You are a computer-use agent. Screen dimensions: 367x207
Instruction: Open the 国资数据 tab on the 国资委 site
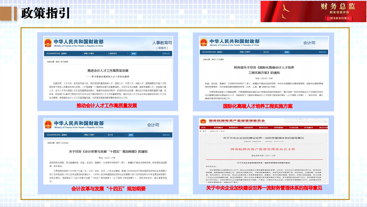point(278,127)
